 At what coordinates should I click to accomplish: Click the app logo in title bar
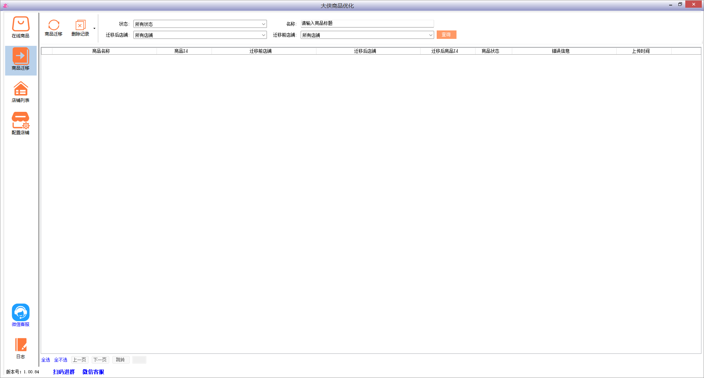tap(5, 5)
